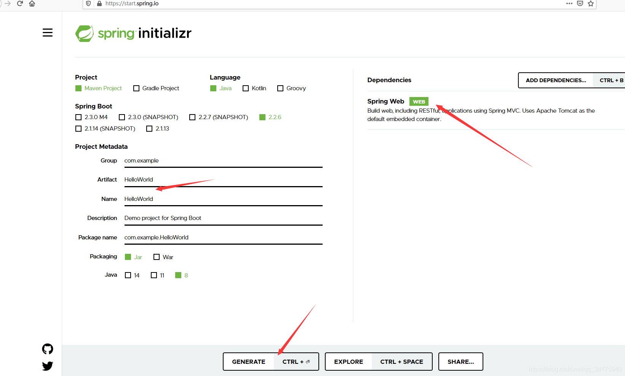This screenshot has width=625, height=376.
Task: Select Java version 8
Action: coord(182,276)
